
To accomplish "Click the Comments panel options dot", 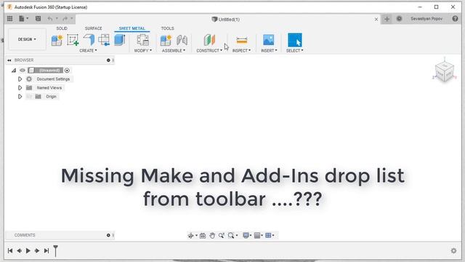I will [108, 235].
